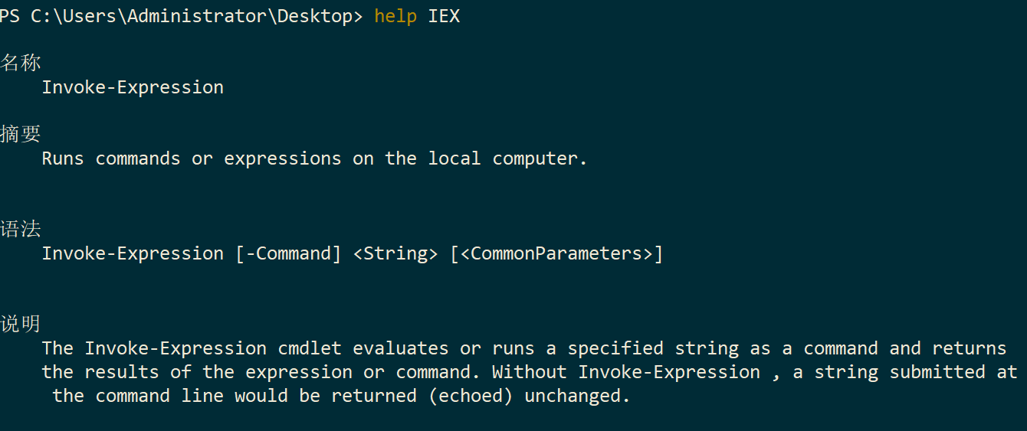
Task: Click "(echoed)" in the last line
Action: pos(471,396)
